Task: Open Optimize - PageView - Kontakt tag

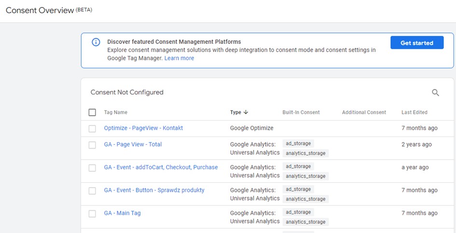Action: (143, 128)
